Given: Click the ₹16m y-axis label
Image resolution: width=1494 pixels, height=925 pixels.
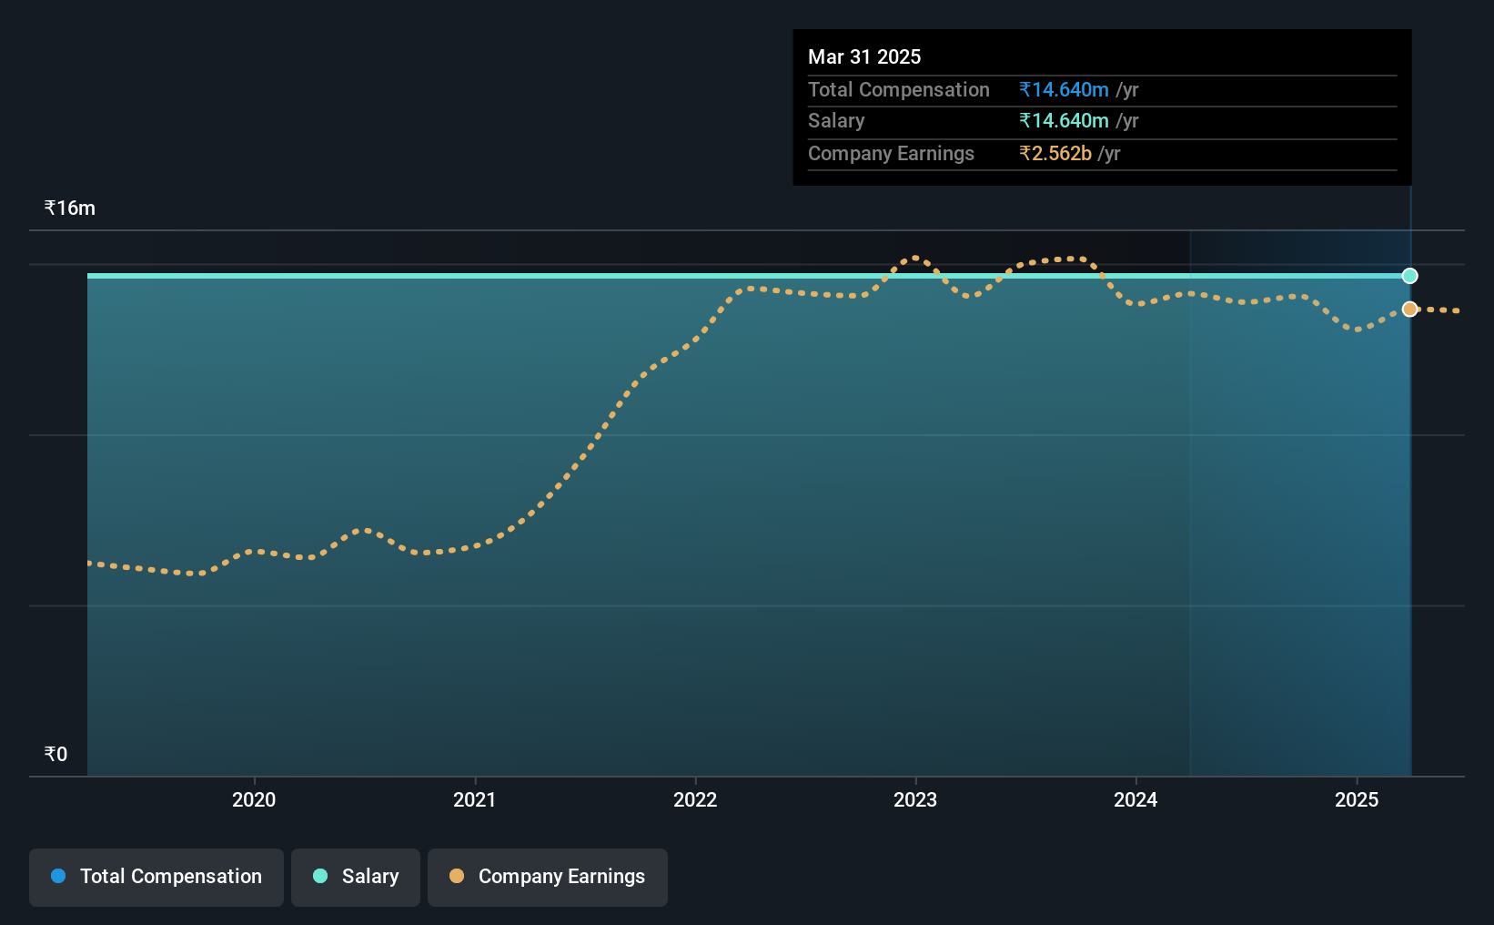Looking at the screenshot, I should [x=70, y=208].
